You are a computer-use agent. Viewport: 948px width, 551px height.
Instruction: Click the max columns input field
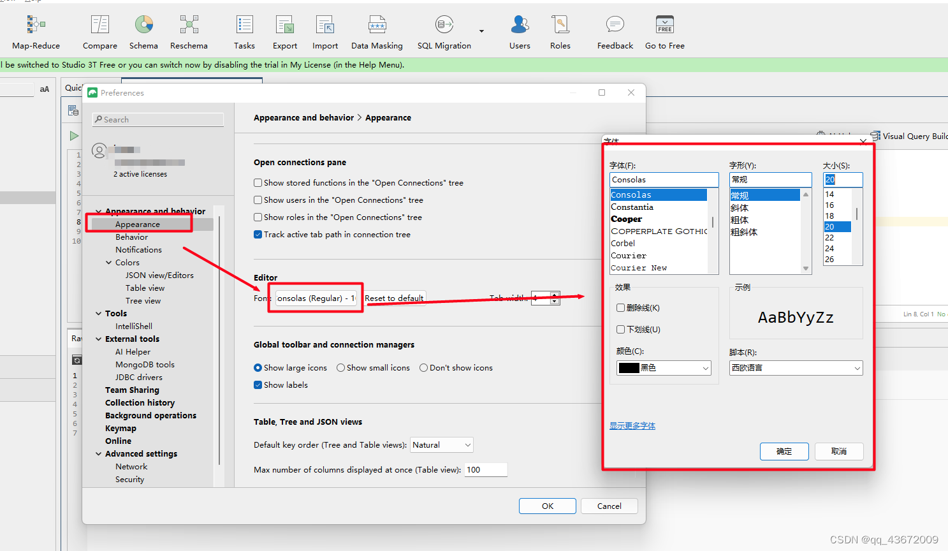(486, 470)
